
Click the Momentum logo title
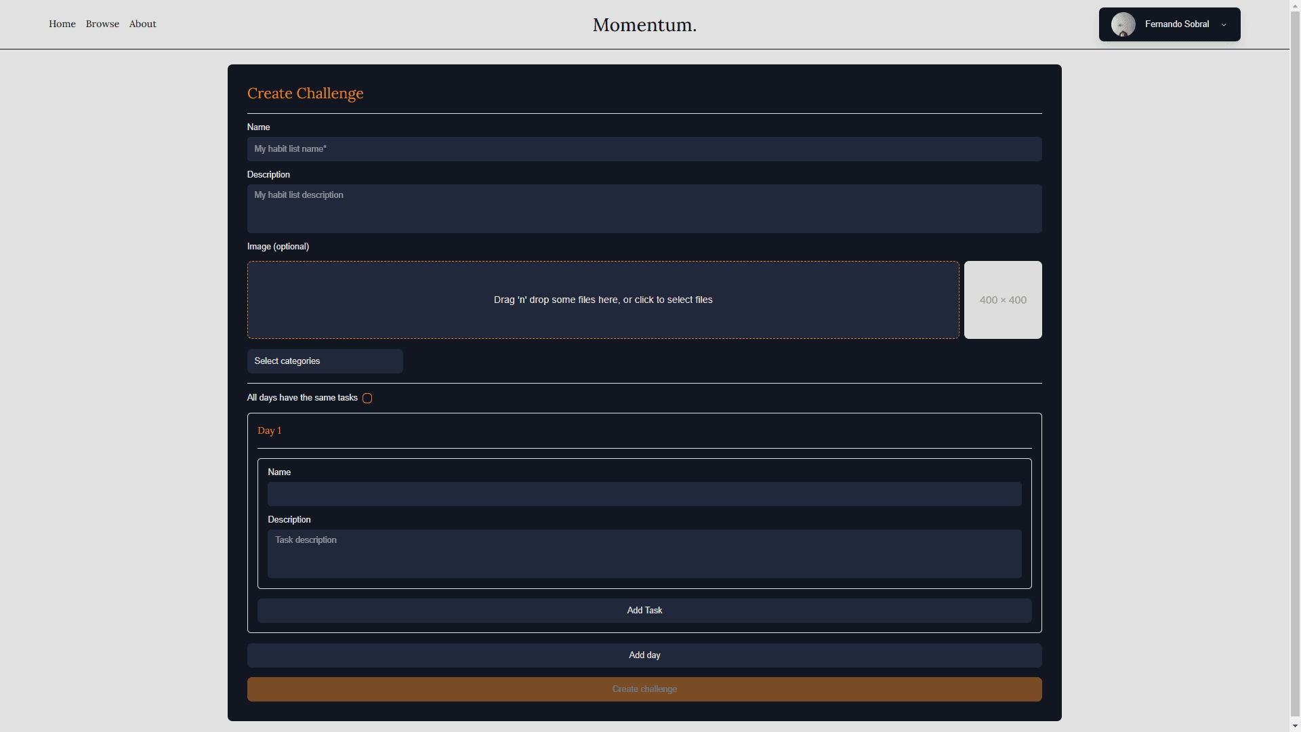click(644, 25)
